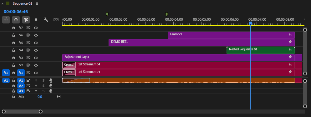Mute the A2 audio track
The image size is (311, 117).
point(36,86)
